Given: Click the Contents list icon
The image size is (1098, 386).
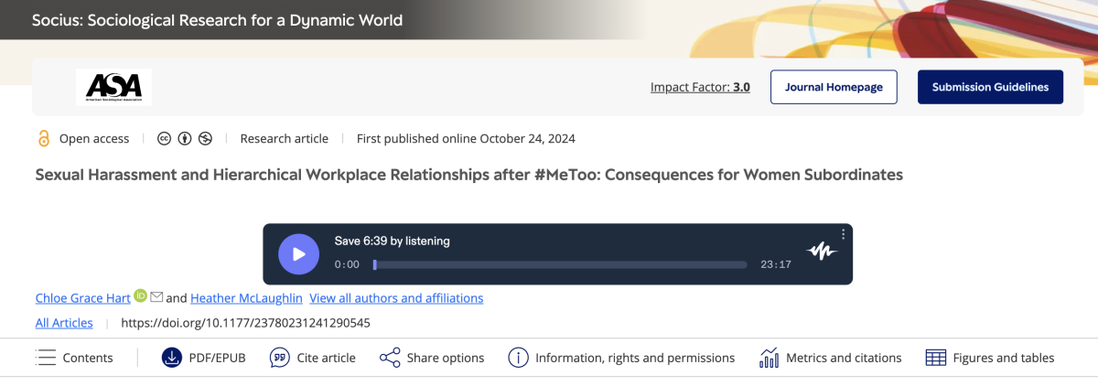Looking at the screenshot, I should tap(45, 358).
